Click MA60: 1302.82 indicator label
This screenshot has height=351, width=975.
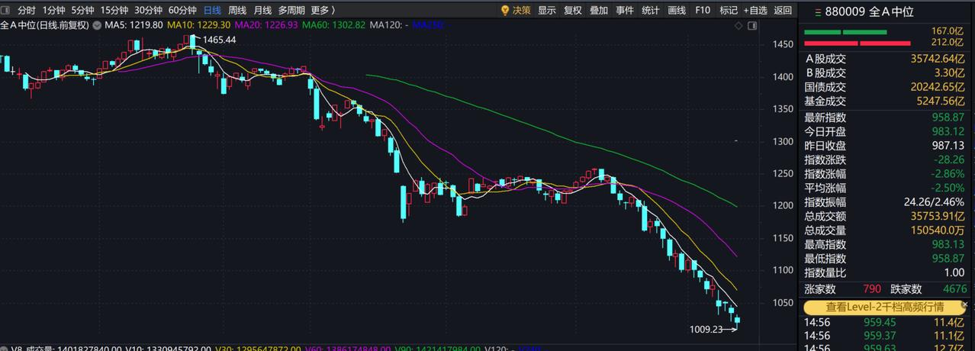click(x=333, y=25)
